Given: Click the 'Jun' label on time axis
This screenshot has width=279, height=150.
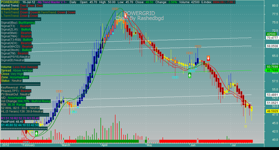Looking at the screenshot, I should pyautogui.click(x=193, y=145).
